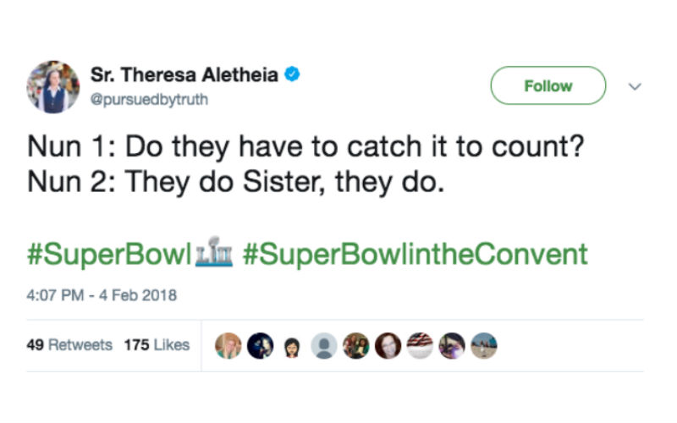View the 175 Likes list
Viewport: 677px width, 423px height.
coord(157,345)
